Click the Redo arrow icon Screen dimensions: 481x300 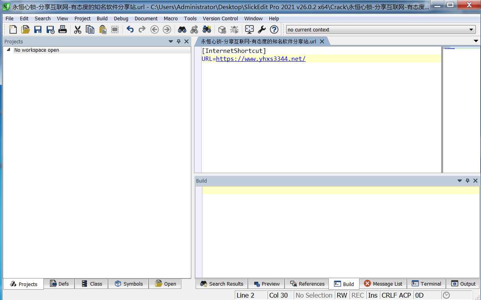click(142, 29)
